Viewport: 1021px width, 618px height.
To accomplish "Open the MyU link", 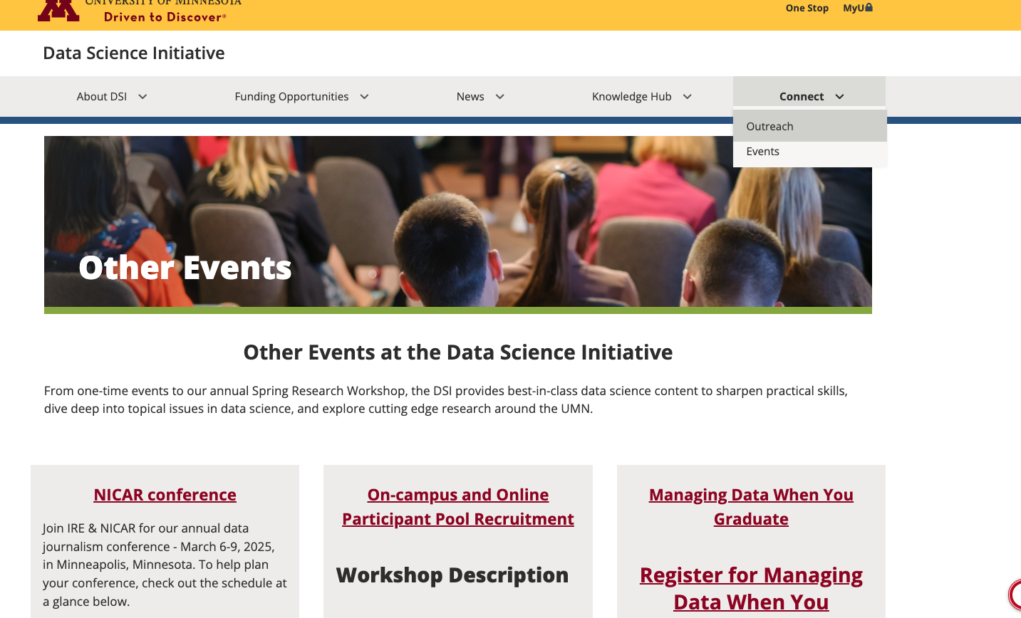I will pyautogui.click(x=853, y=8).
